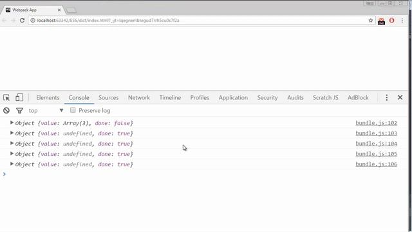Open DevTools customize three-dot menu
This screenshot has height=232, width=412.
pyautogui.click(x=386, y=97)
